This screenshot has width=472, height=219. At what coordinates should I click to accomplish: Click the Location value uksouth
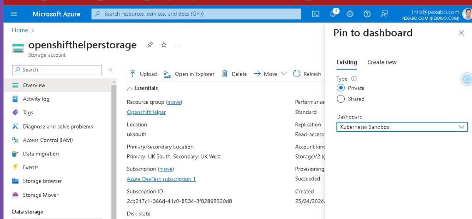[x=137, y=135]
